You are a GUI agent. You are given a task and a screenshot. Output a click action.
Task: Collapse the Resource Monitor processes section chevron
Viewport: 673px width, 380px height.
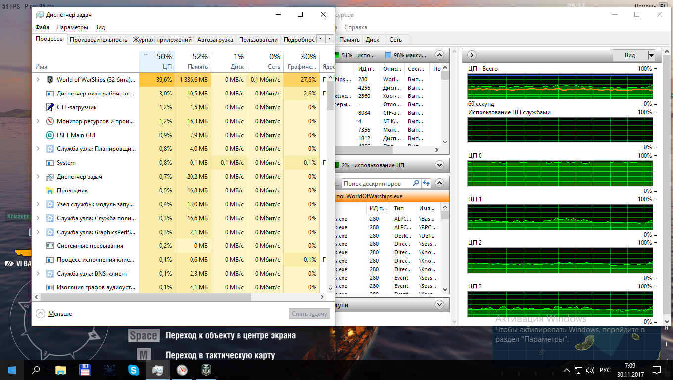[x=439, y=55]
